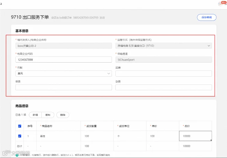Image resolution: width=227 pixels, height=158 pixels.
Task: Click the 保费 insurance input field
Action: tap(63, 87)
